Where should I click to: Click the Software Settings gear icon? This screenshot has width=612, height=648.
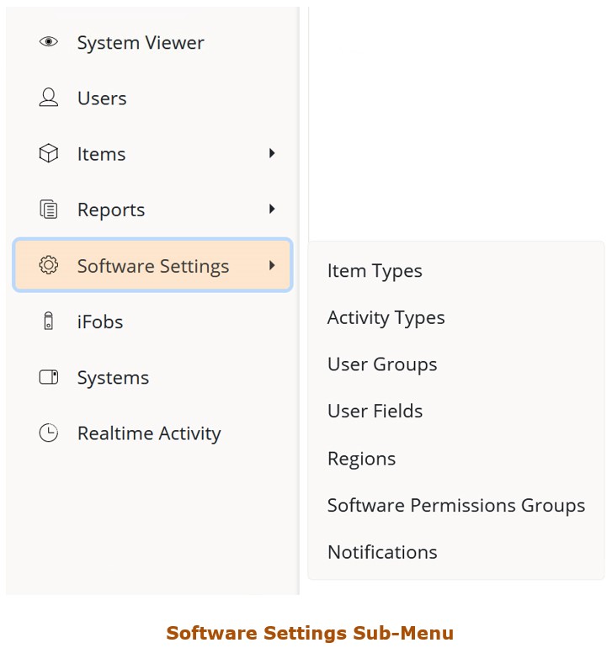point(49,265)
